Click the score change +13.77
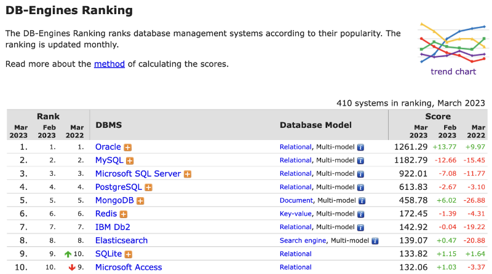492x274 pixels. pyautogui.click(x=444, y=147)
